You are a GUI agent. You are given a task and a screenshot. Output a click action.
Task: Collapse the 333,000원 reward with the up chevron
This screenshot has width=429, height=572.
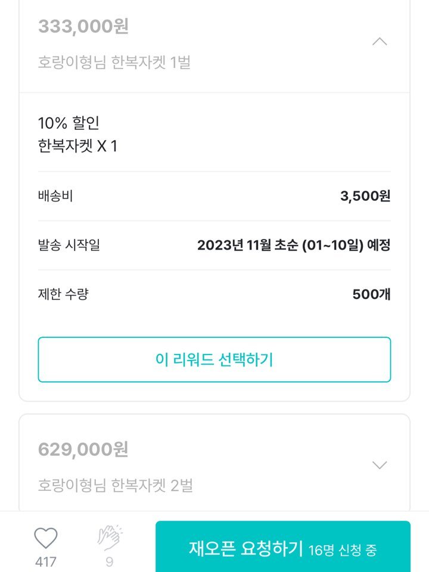tap(380, 42)
